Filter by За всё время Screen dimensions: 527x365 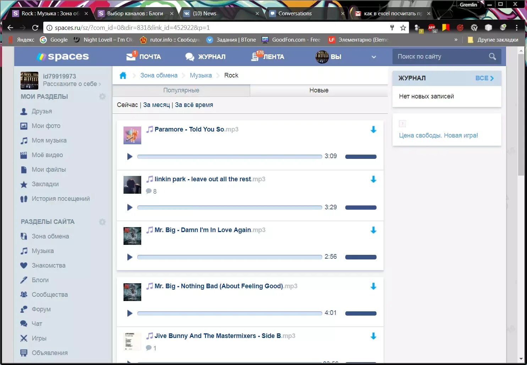[x=194, y=105]
